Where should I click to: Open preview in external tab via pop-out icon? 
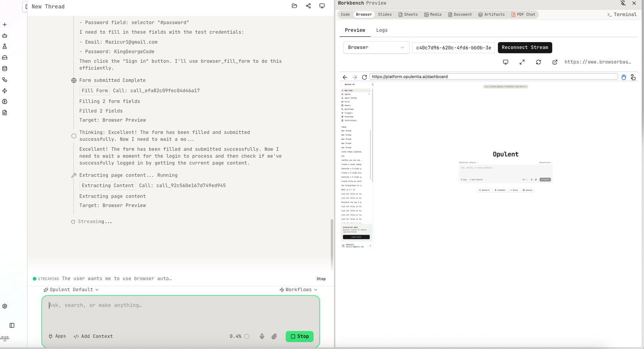point(555,62)
